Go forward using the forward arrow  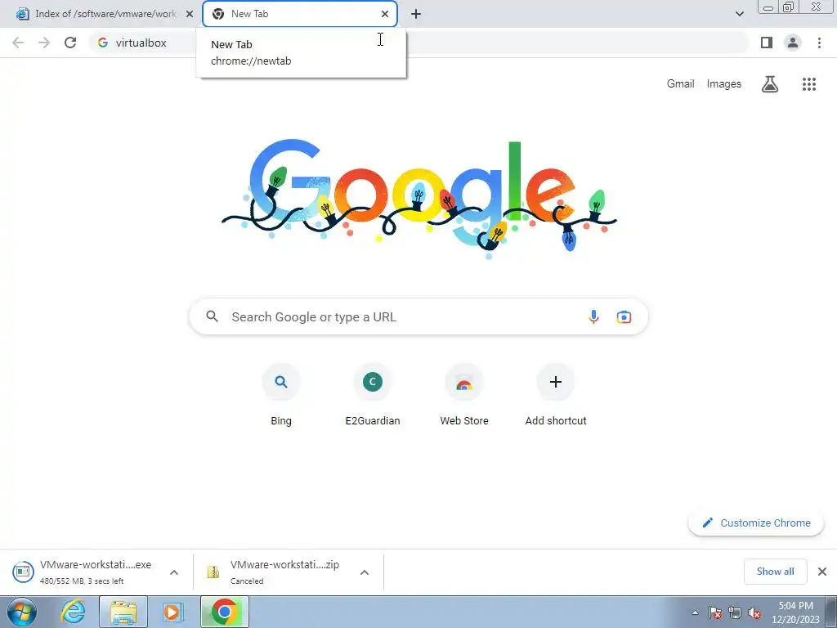coord(44,43)
